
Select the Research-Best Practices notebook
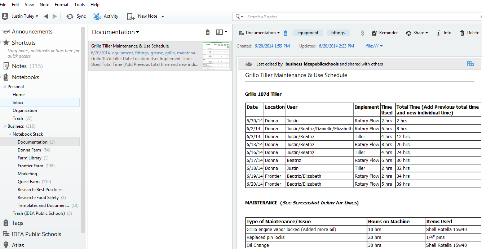pos(40,190)
